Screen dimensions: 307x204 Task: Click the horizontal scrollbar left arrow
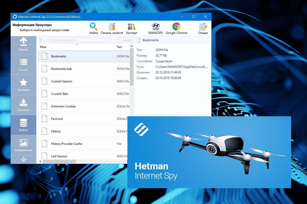40,161
